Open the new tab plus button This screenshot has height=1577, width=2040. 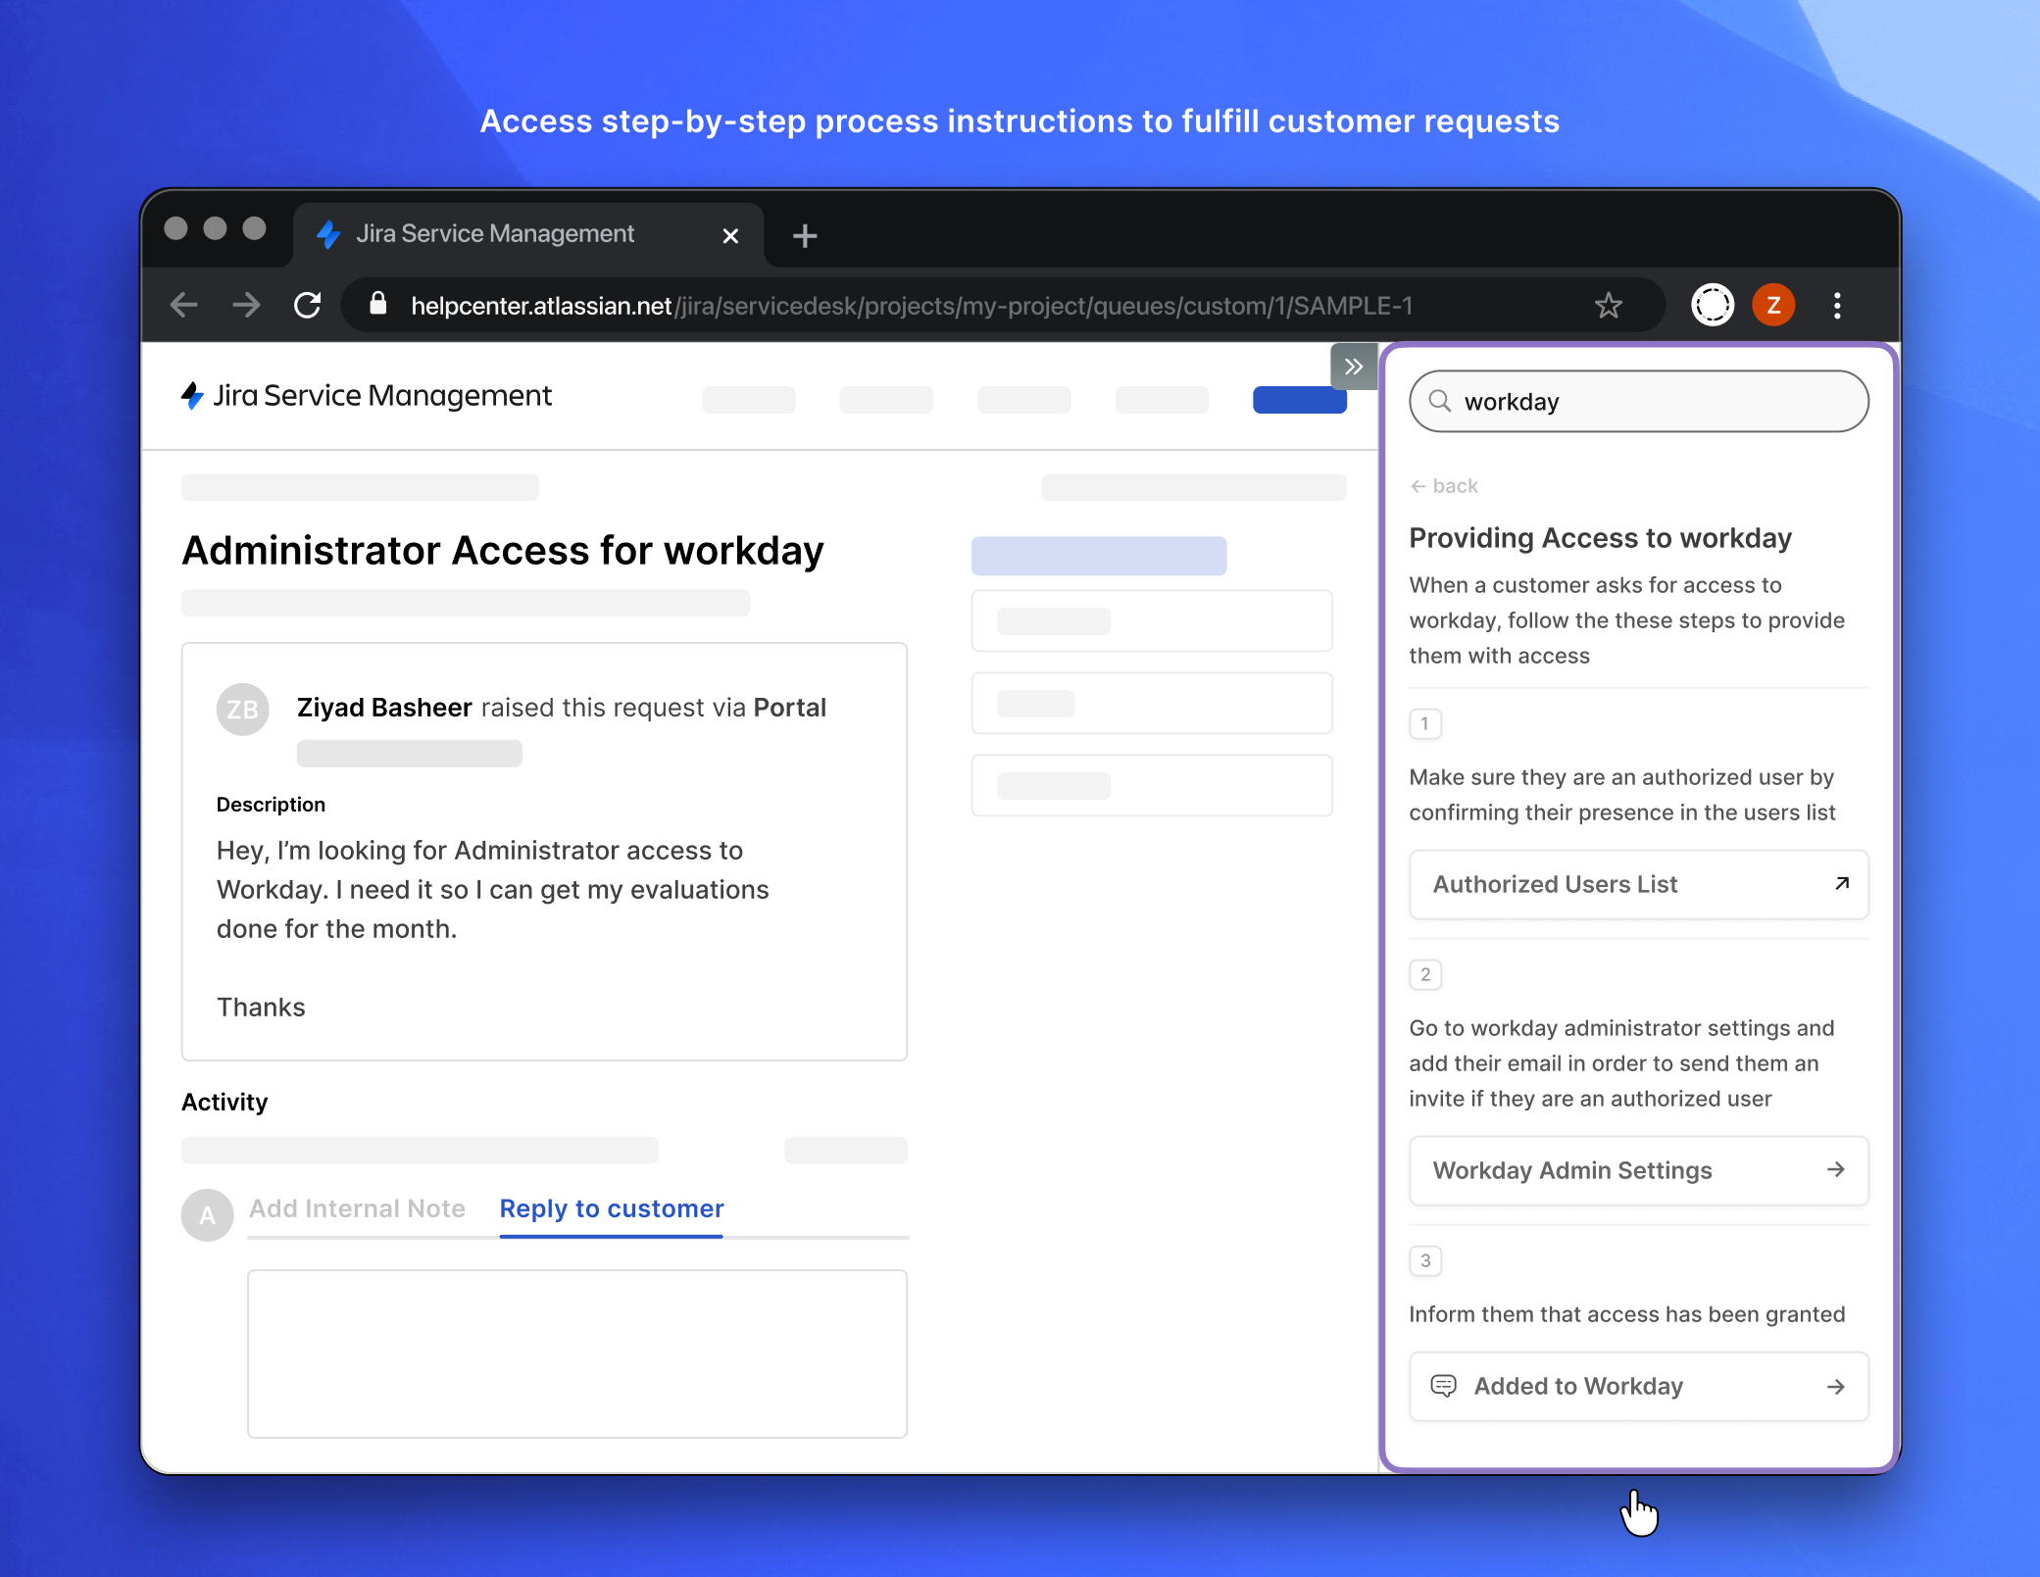[804, 234]
